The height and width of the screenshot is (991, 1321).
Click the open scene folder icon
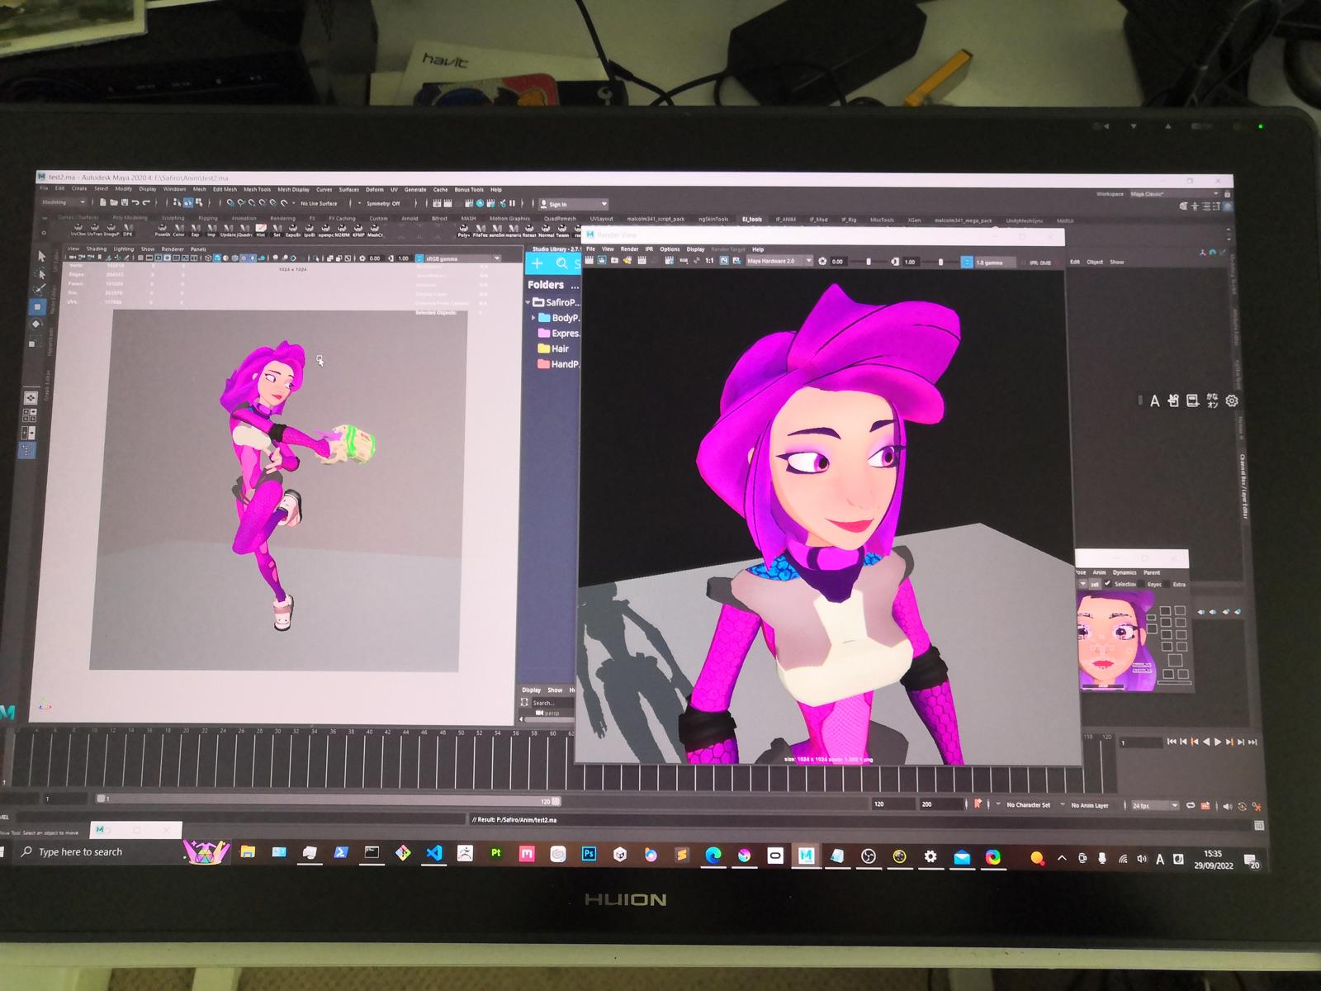[x=114, y=202]
